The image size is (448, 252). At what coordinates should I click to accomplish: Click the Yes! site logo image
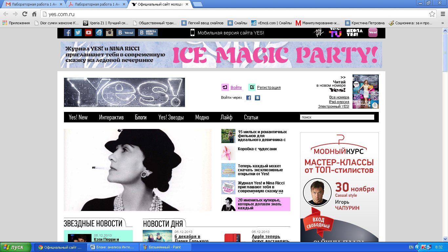click(x=124, y=92)
